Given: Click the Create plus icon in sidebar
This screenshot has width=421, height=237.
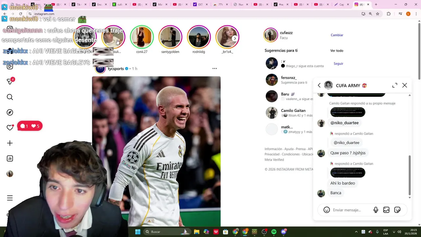Looking at the screenshot, I should 10,143.
